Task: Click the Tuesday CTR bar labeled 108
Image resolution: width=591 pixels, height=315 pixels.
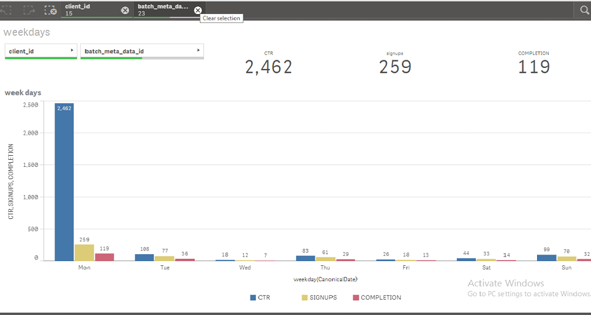Action: (x=144, y=258)
